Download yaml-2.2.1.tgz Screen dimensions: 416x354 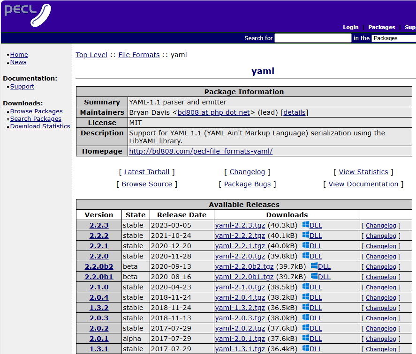pos(240,246)
